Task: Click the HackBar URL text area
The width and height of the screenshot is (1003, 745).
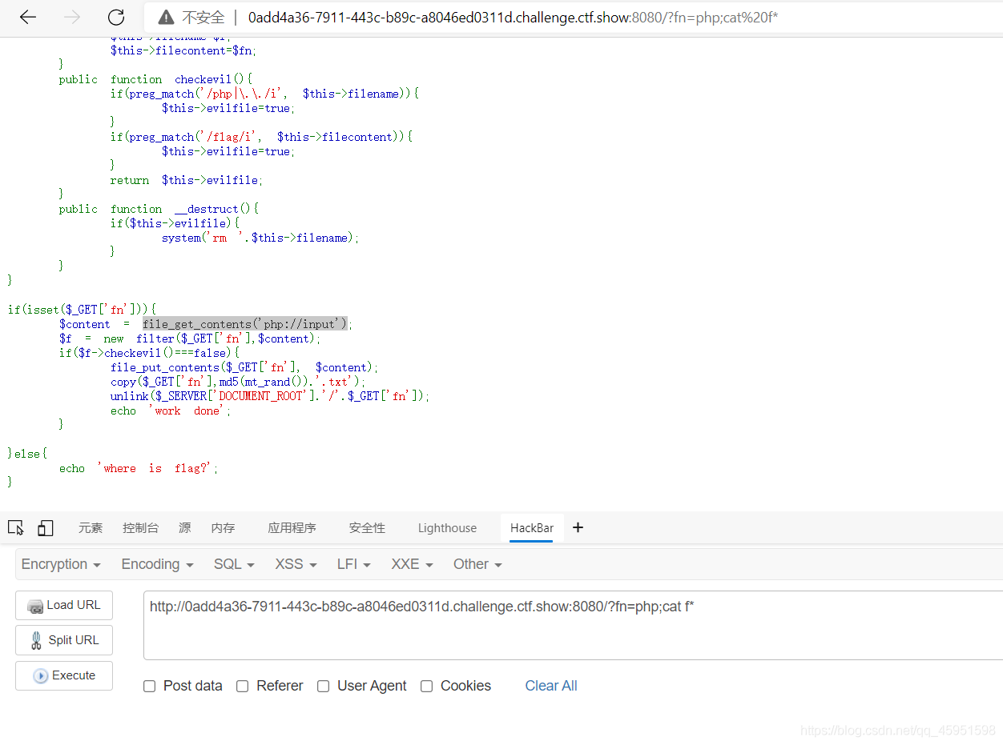Action: click(x=573, y=625)
